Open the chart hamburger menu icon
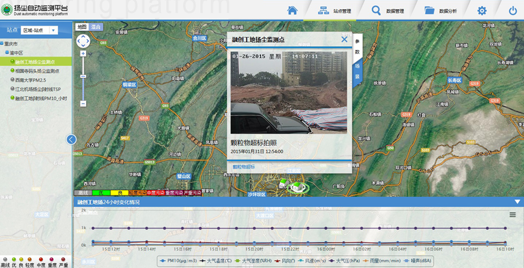The height and width of the screenshot is (268, 524). coord(513,215)
